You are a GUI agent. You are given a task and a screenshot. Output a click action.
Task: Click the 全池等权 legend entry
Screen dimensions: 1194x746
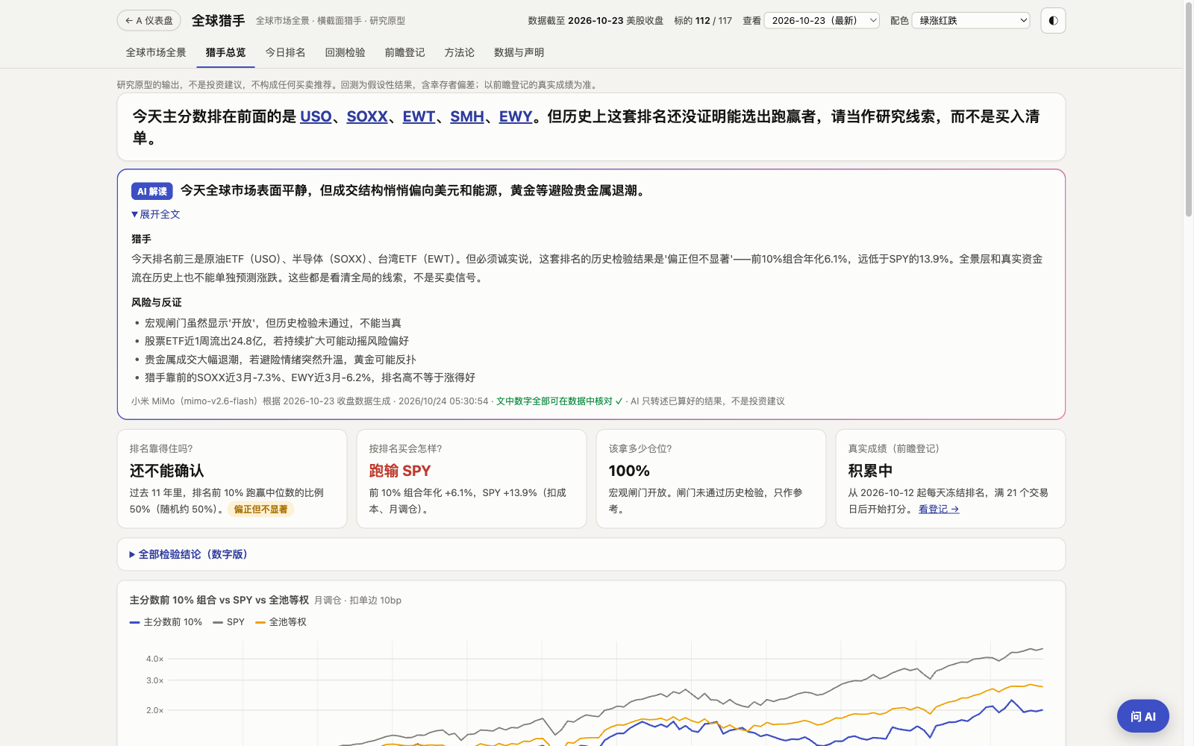(281, 622)
